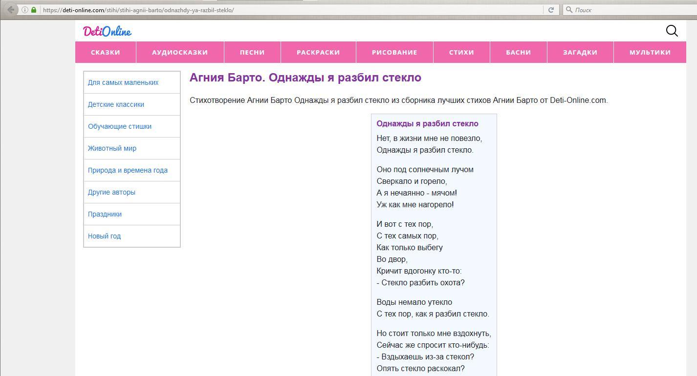
Task: Go to Другие авторы sidebar link
Action: pyautogui.click(x=111, y=192)
